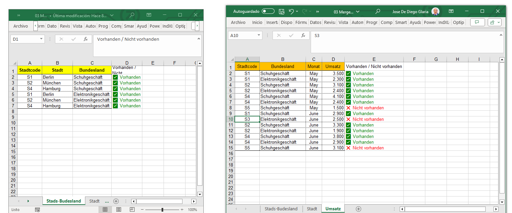The width and height of the screenshot is (512, 213).
Task: Click the Save icon in right window
Action: [282, 11]
